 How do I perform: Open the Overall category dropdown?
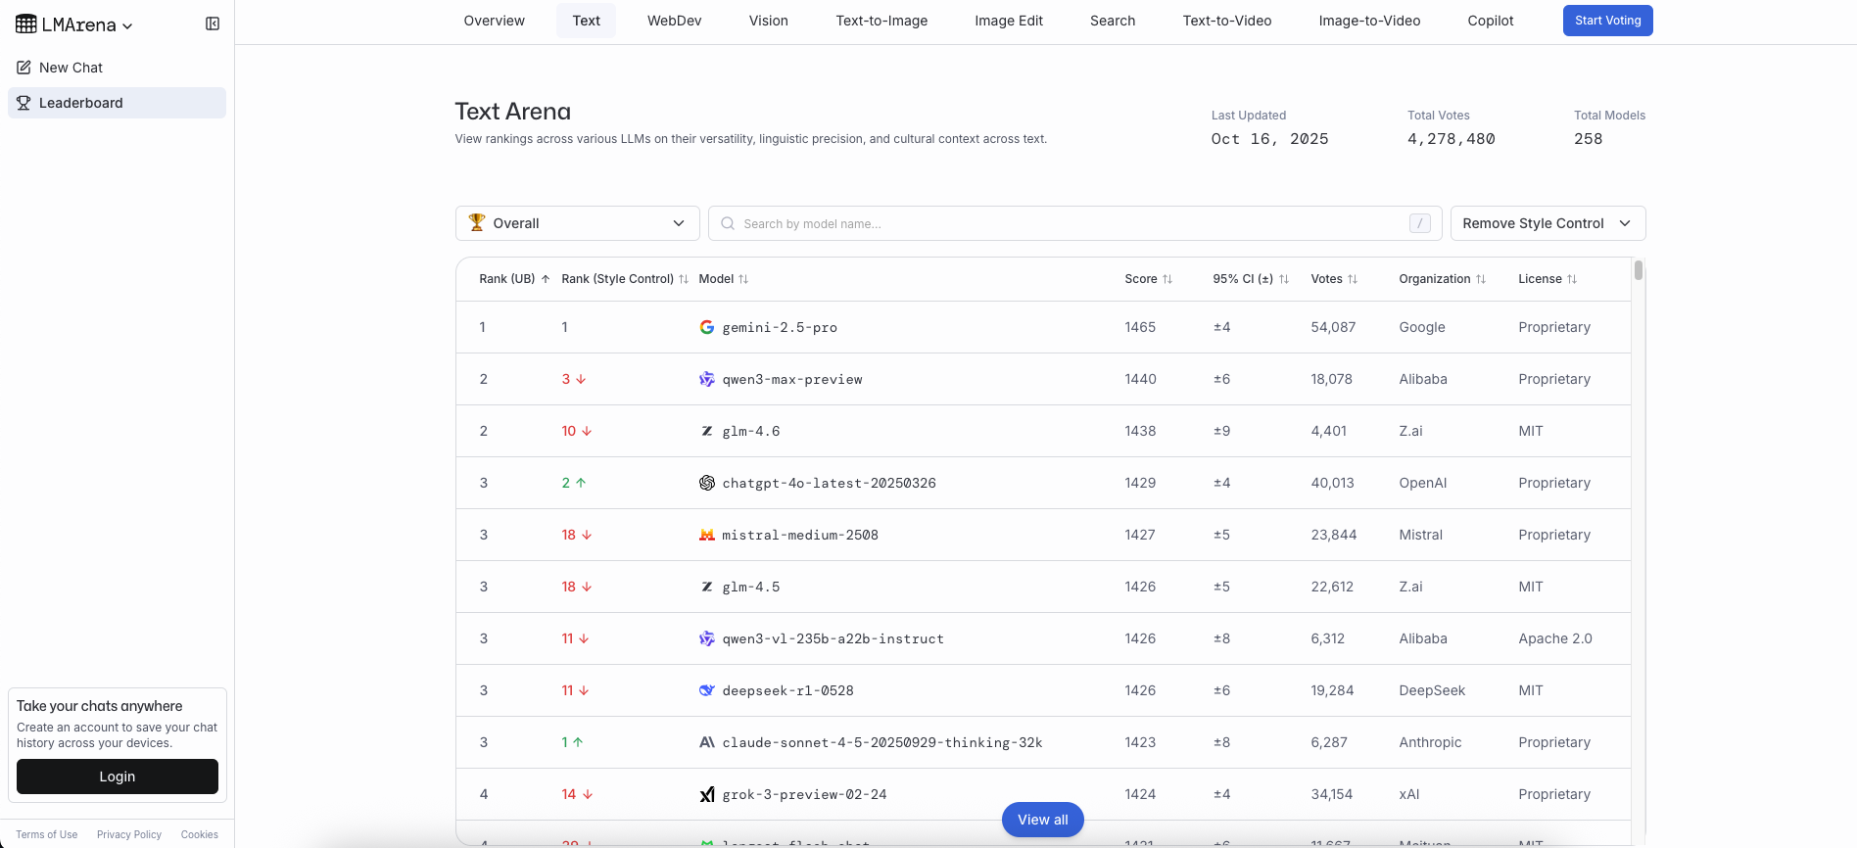click(x=577, y=223)
